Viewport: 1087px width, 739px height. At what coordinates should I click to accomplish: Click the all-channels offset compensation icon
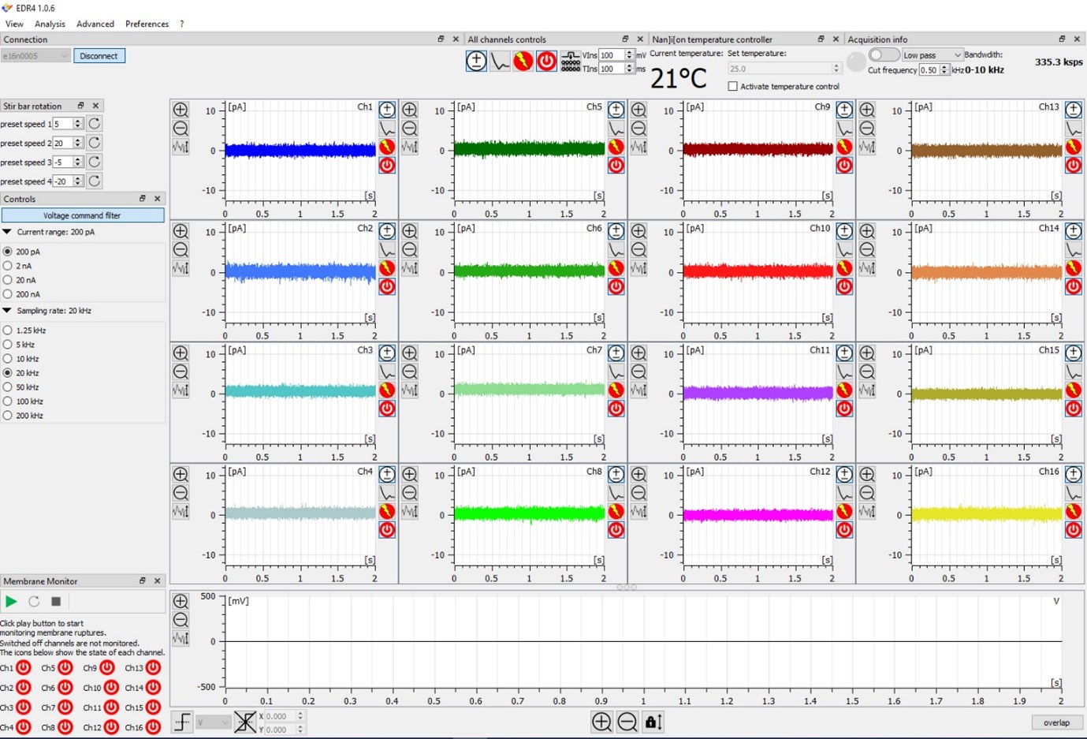pos(476,62)
